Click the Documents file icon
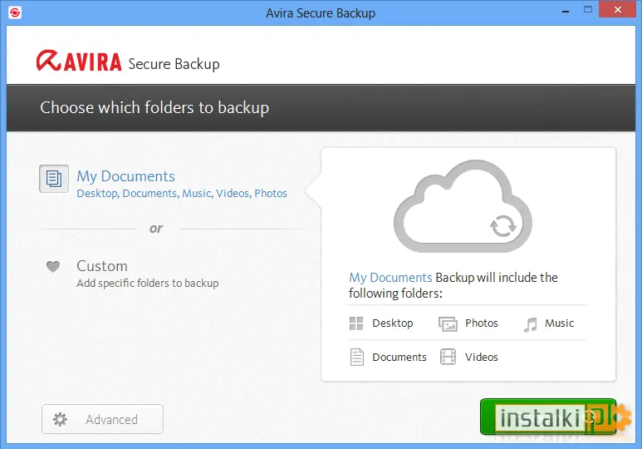This screenshot has width=642, height=449. click(356, 358)
